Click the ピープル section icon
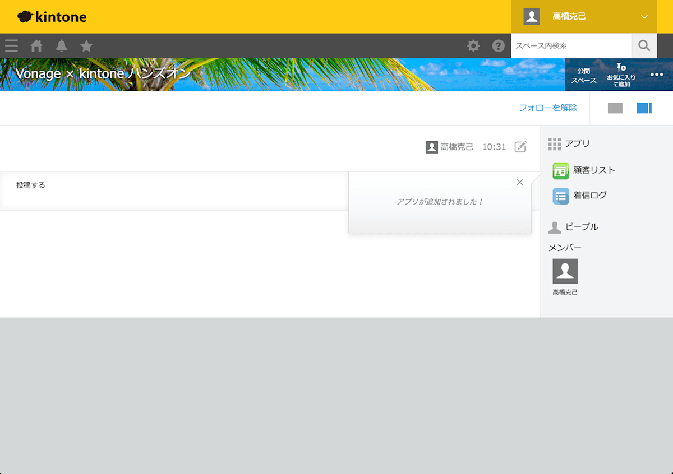The height and width of the screenshot is (474, 673). tap(555, 227)
